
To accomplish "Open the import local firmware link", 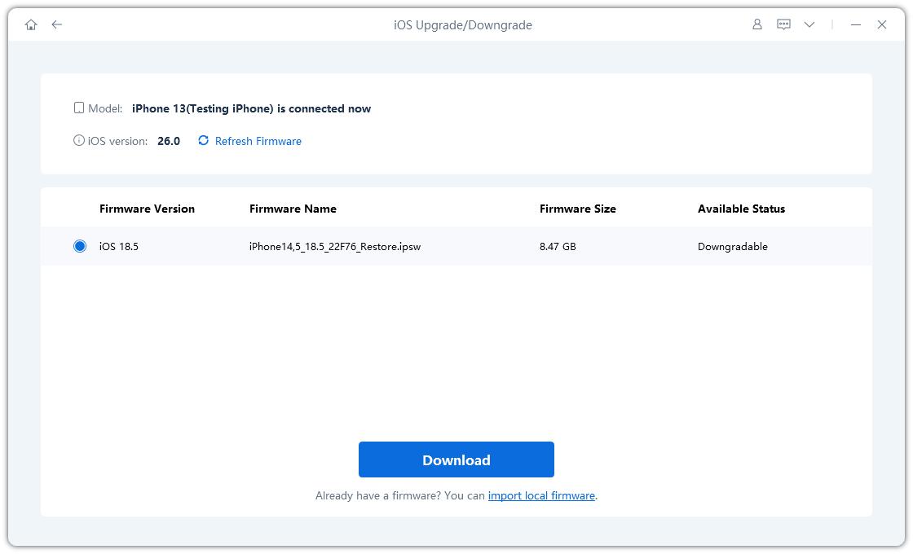I will 541,495.
